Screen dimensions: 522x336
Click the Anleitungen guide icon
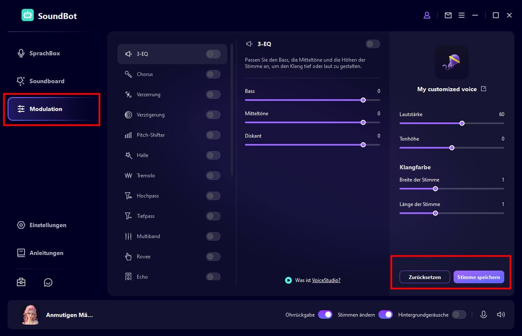click(x=21, y=253)
